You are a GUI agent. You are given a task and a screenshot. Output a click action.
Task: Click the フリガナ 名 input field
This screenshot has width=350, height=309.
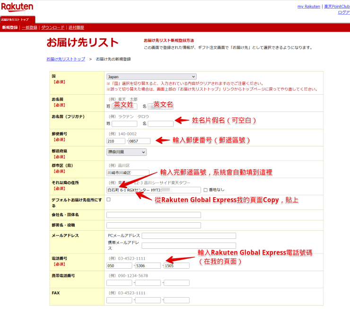160,124
